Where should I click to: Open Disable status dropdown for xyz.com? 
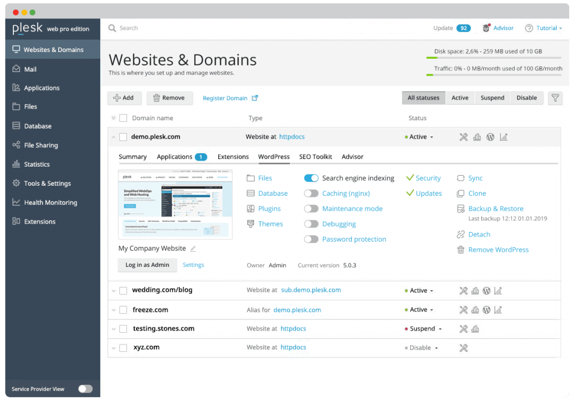coord(421,348)
